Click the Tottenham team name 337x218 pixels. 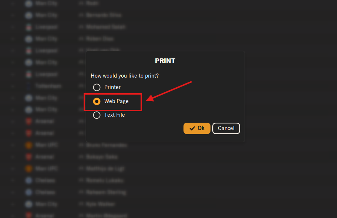click(x=48, y=86)
